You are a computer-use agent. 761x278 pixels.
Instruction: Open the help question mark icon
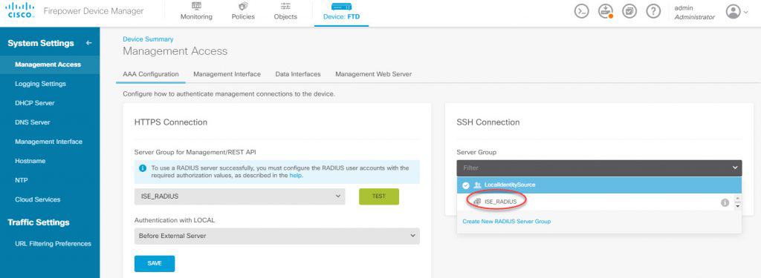[653, 12]
